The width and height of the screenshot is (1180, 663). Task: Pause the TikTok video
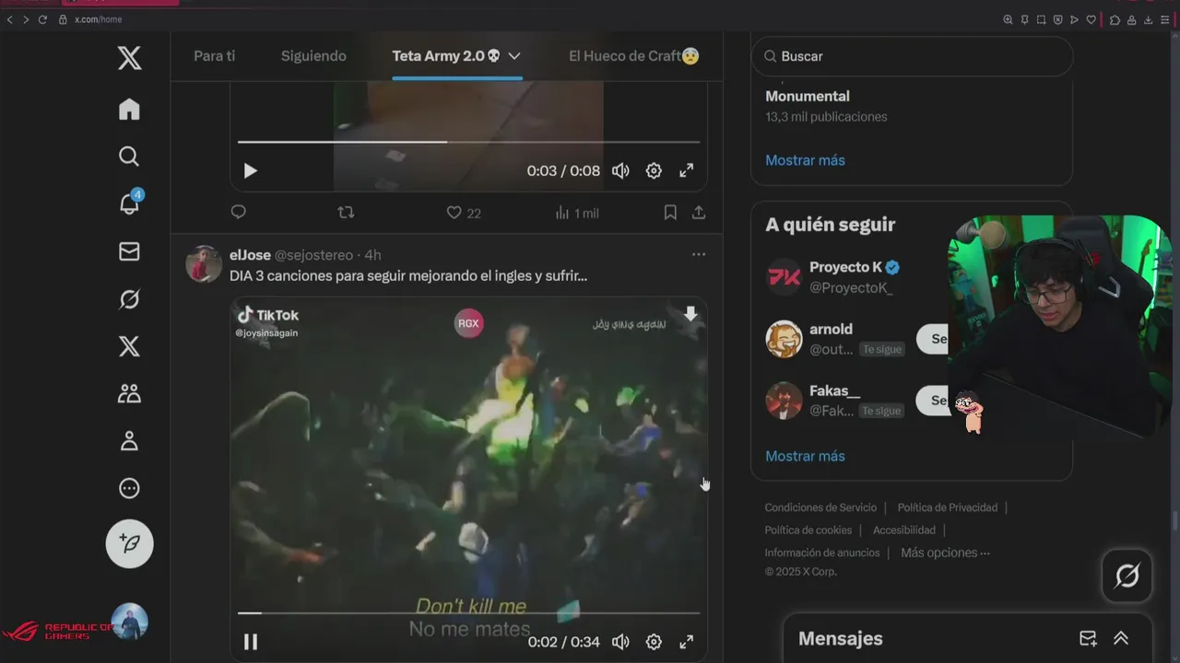pos(250,642)
